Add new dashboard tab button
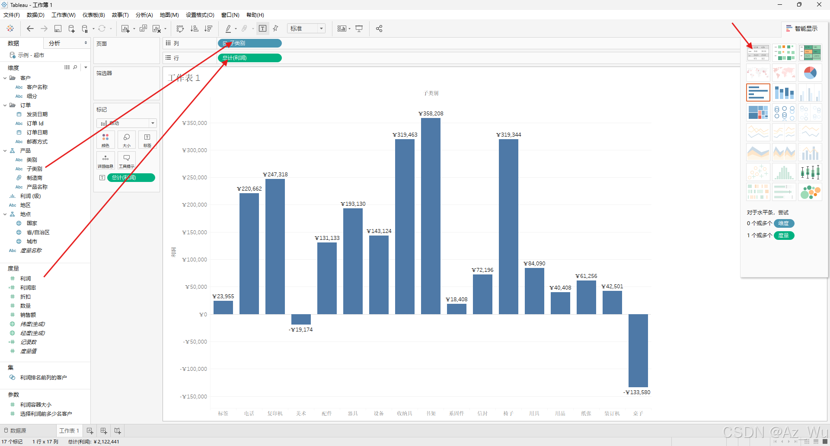Screen dimensions: 830x446 coord(104,431)
